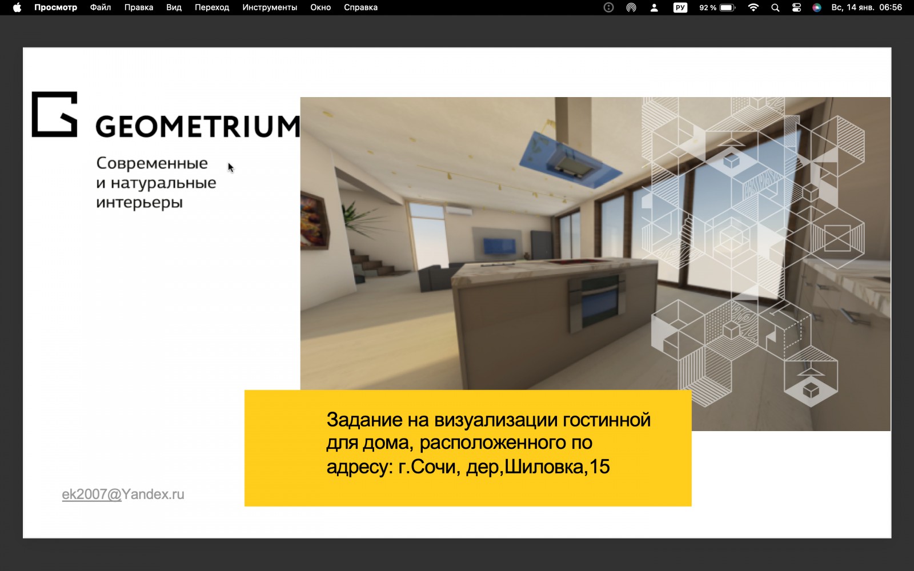Open the Просмотр app menu
The width and height of the screenshot is (914, 571).
coord(55,7)
